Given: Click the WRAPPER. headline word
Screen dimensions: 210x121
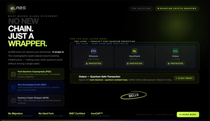Looking at the screenshot, I should 27,44.
